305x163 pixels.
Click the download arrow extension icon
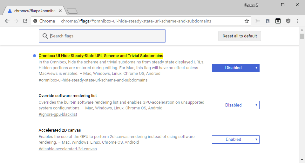pyautogui.click(x=268, y=21)
